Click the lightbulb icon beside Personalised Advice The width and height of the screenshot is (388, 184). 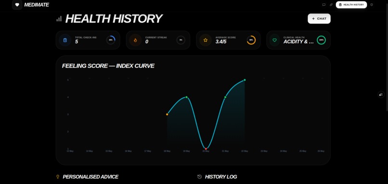coord(58,177)
